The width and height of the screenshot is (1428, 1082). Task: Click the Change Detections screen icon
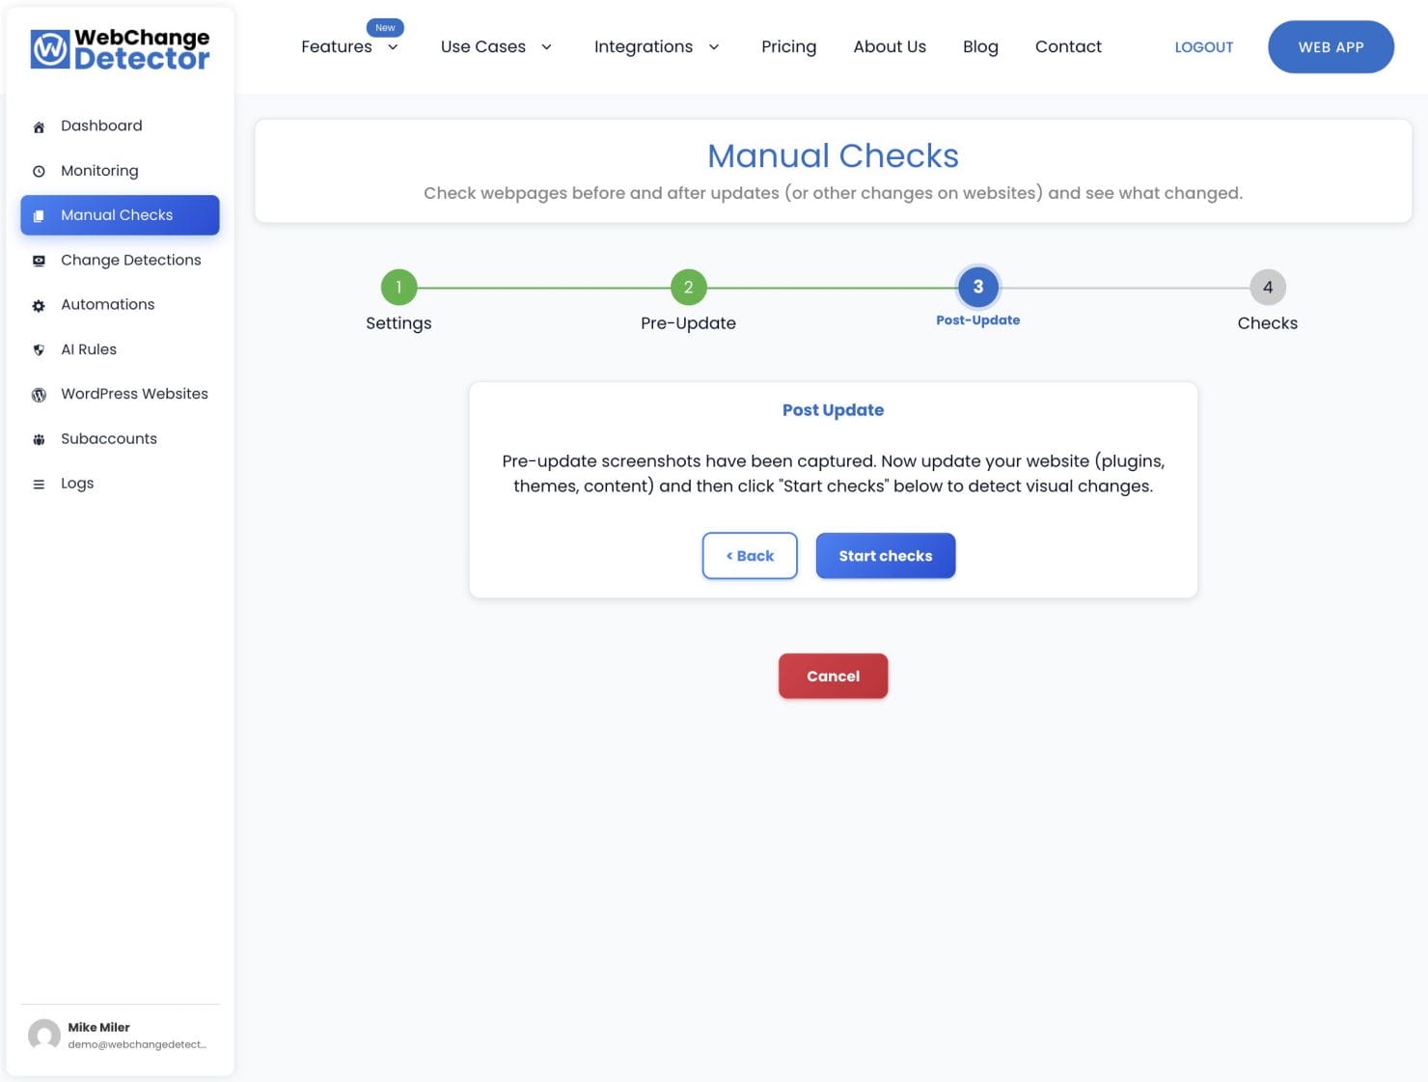coord(39,261)
